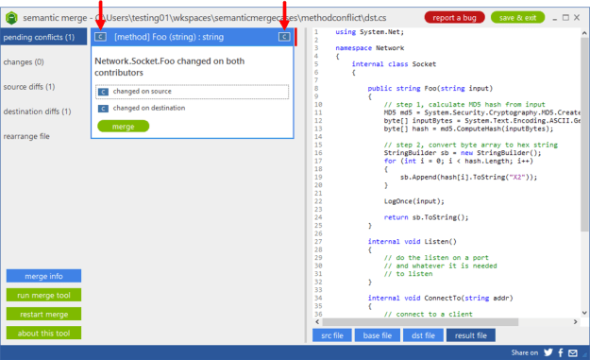The width and height of the screenshot is (590, 360).
Task: Open the pending conflicts (1) section
Action: click(43, 37)
